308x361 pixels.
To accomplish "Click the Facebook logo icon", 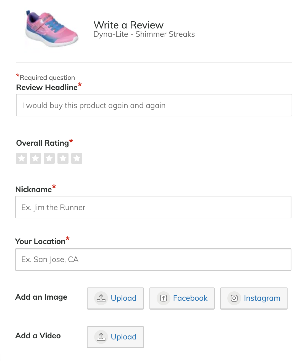I will (x=163, y=299).
